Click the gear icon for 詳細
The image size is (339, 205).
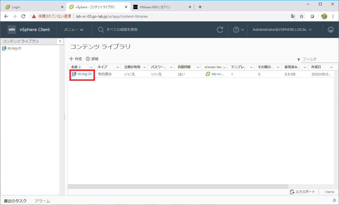pyautogui.click(x=88, y=59)
